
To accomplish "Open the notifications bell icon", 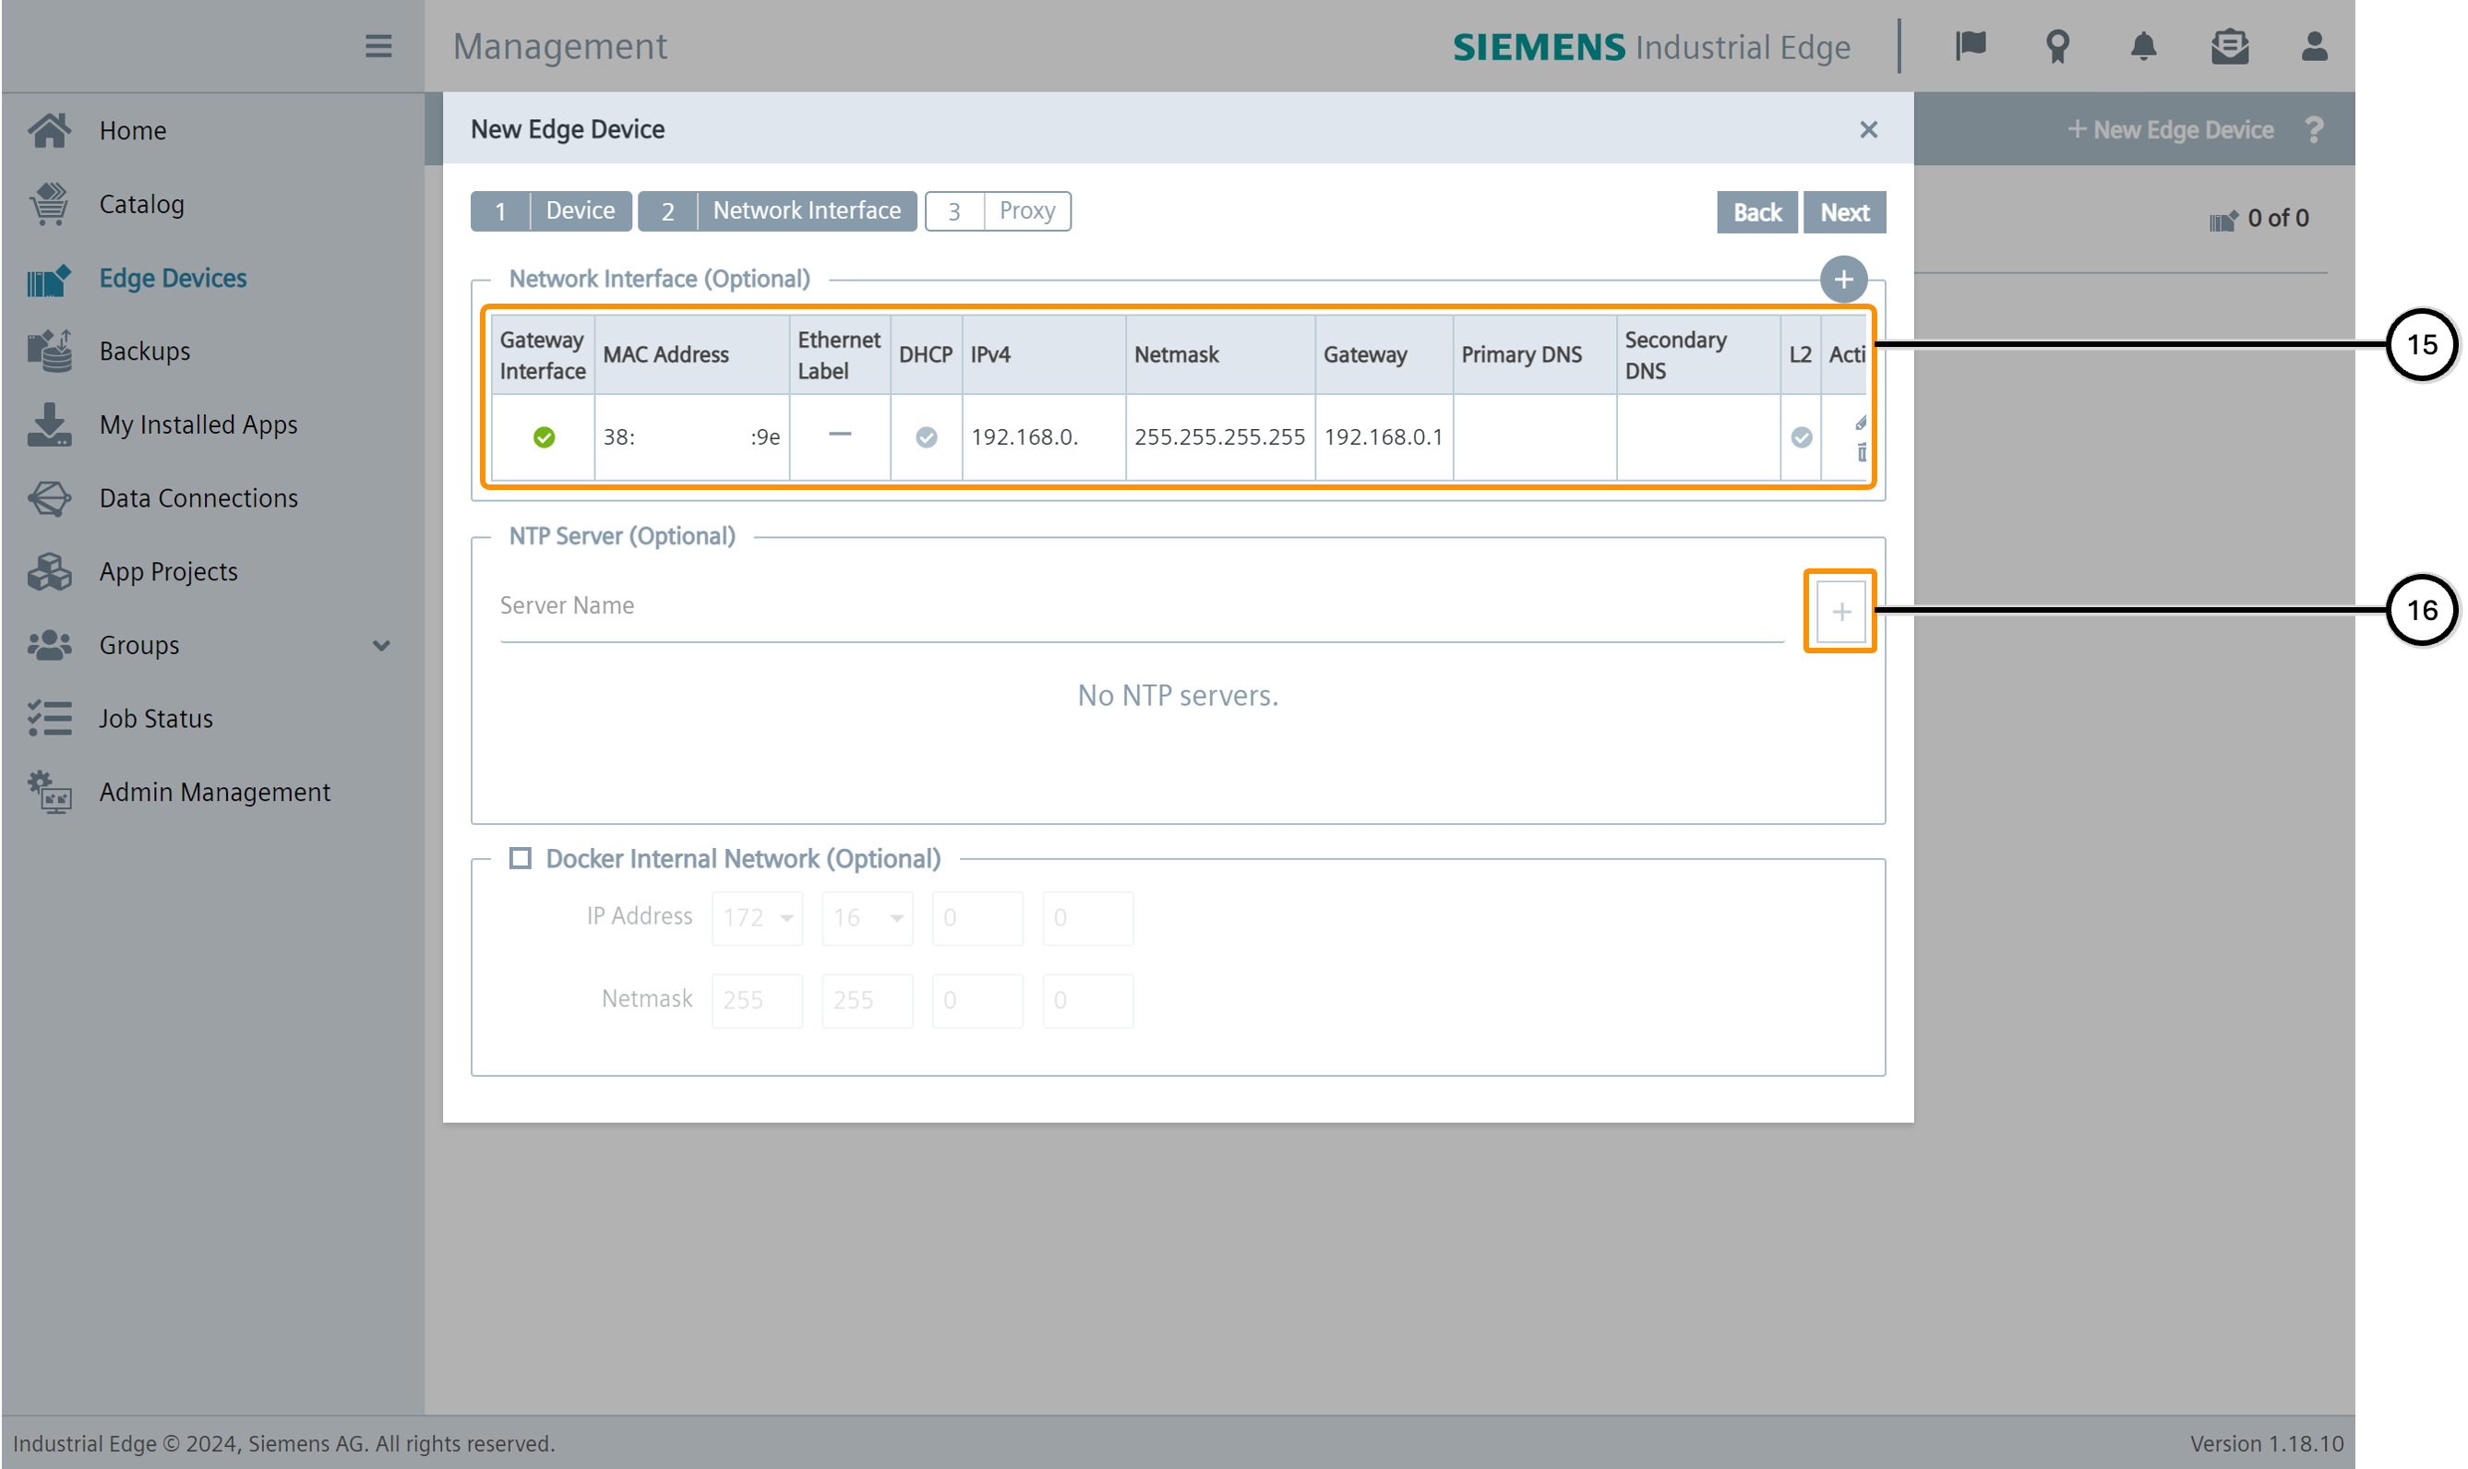I will point(2142,46).
